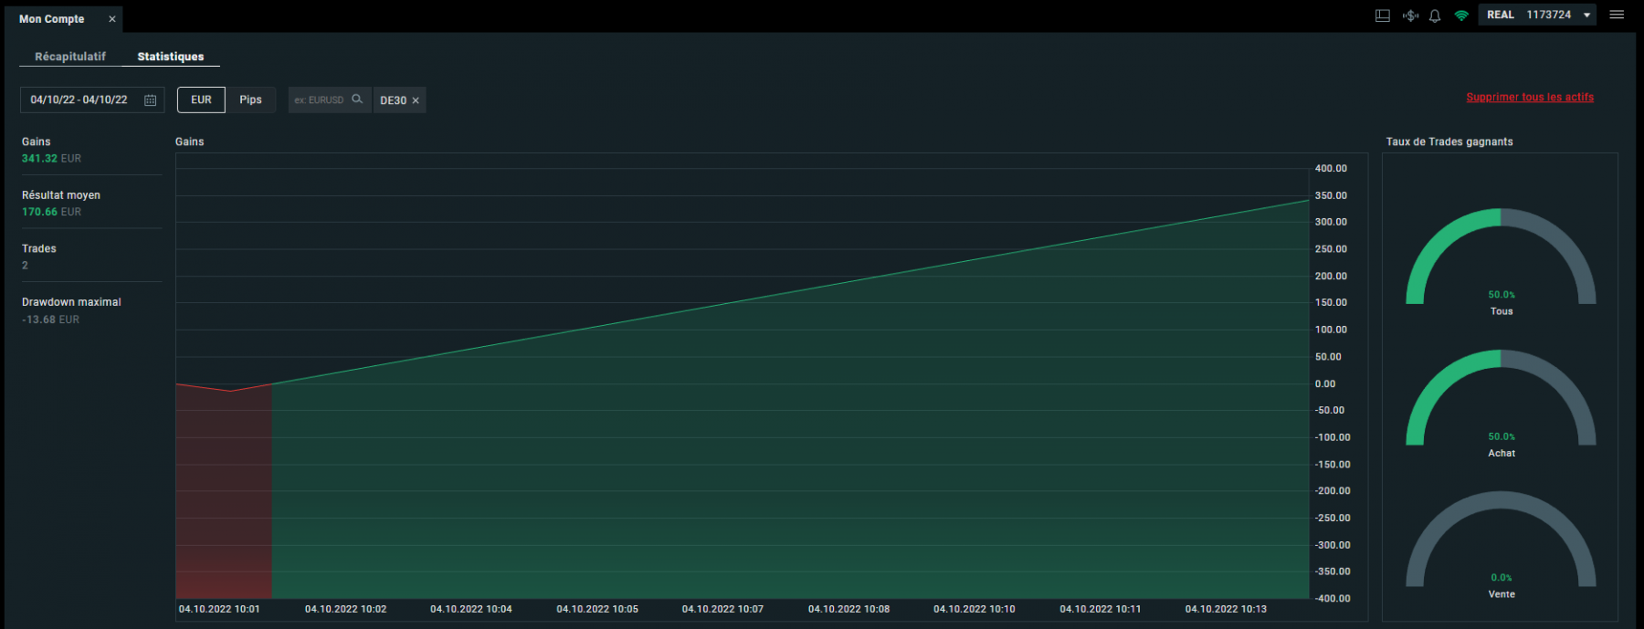Open the calendar date picker icon
The image size is (1644, 629).
tap(151, 100)
